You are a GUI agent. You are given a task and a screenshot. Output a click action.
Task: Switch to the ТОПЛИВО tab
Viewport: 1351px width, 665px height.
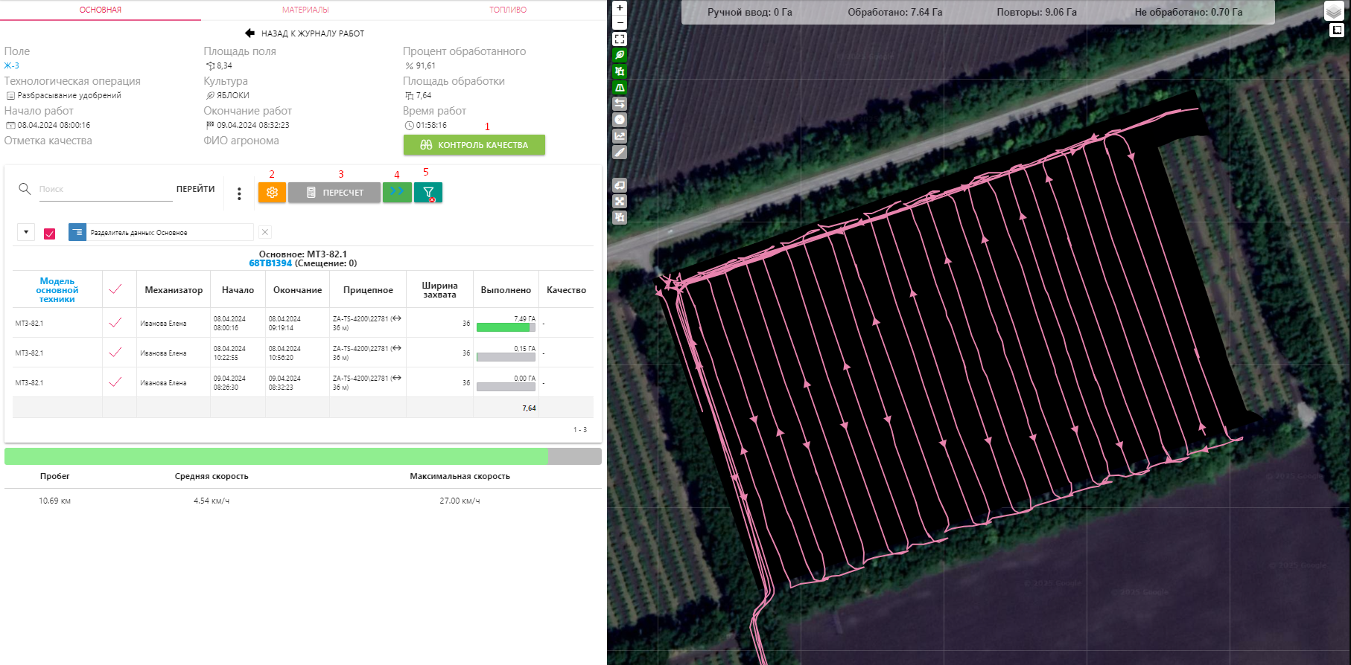pyautogui.click(x=508, y=10)
